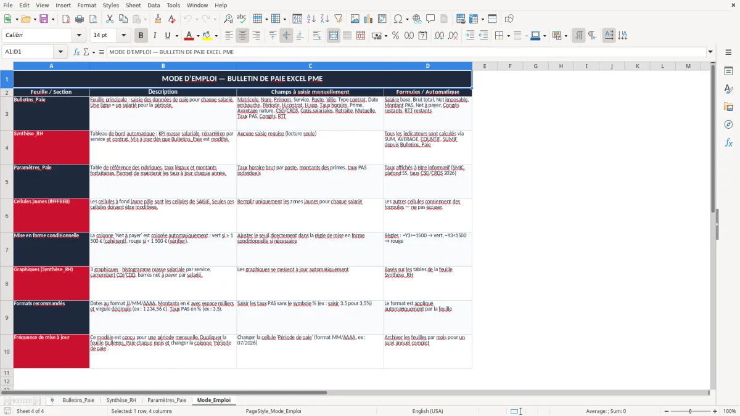
Task: Open sidebar Properties panel icon
Action: (728, 71)
